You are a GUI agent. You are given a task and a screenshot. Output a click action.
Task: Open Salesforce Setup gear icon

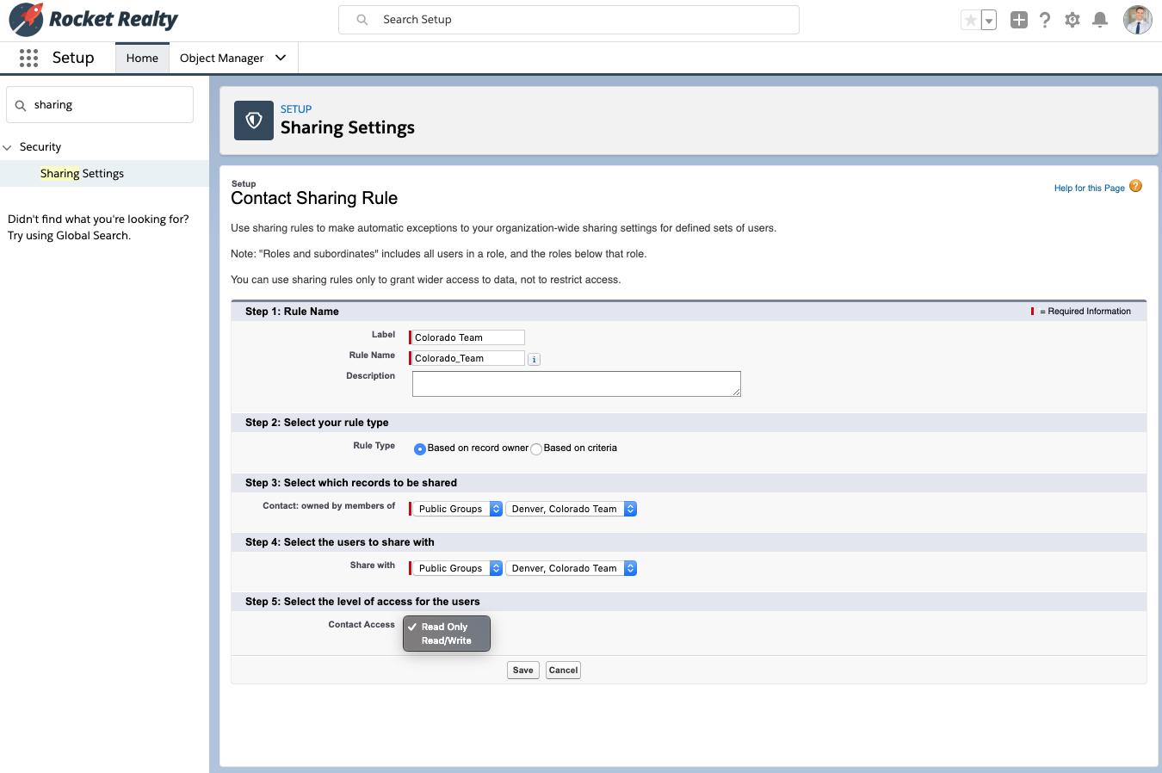point(1072,19)
